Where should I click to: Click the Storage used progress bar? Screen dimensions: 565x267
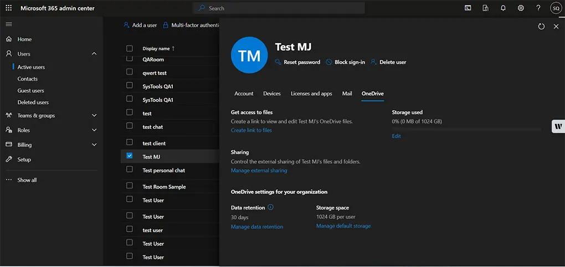[466, 128]
